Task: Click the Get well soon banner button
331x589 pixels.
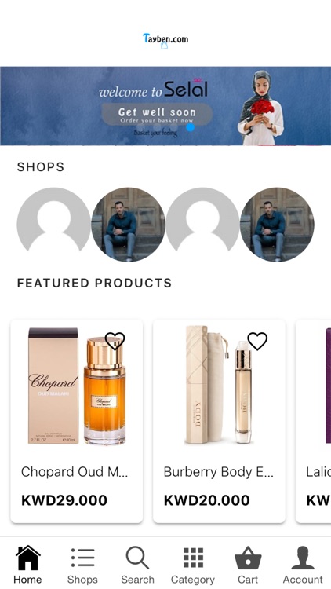Action: point(157,115)
